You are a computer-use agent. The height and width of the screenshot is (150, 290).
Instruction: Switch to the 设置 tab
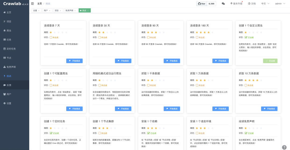[x=37, y=10]
